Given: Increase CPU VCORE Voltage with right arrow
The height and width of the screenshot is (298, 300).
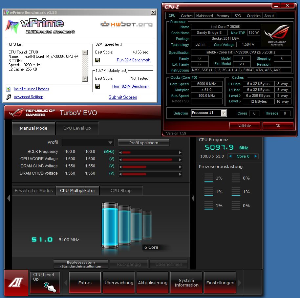Looking at the screenshot, I should (180, 160).
